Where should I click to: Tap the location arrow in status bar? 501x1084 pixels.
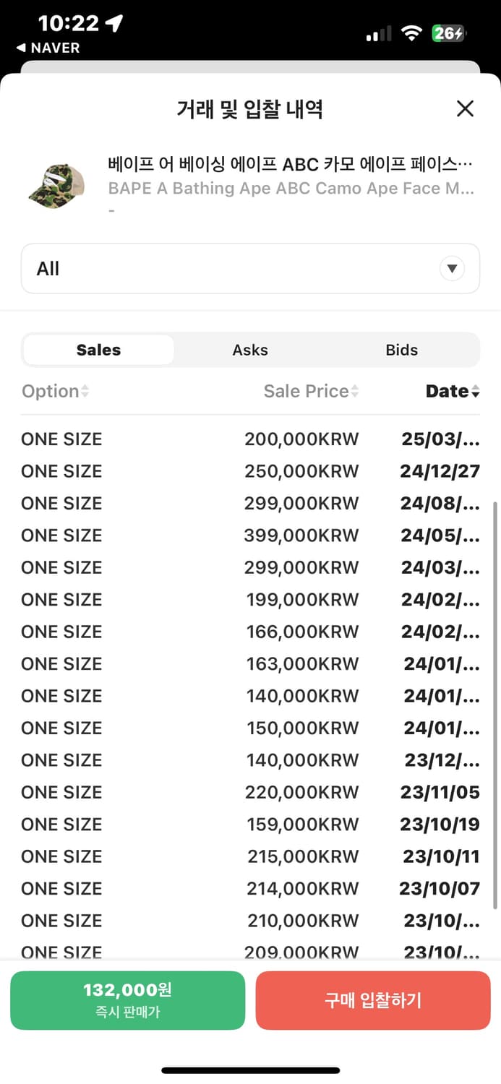pyautogui.click(x=114, y=24)
